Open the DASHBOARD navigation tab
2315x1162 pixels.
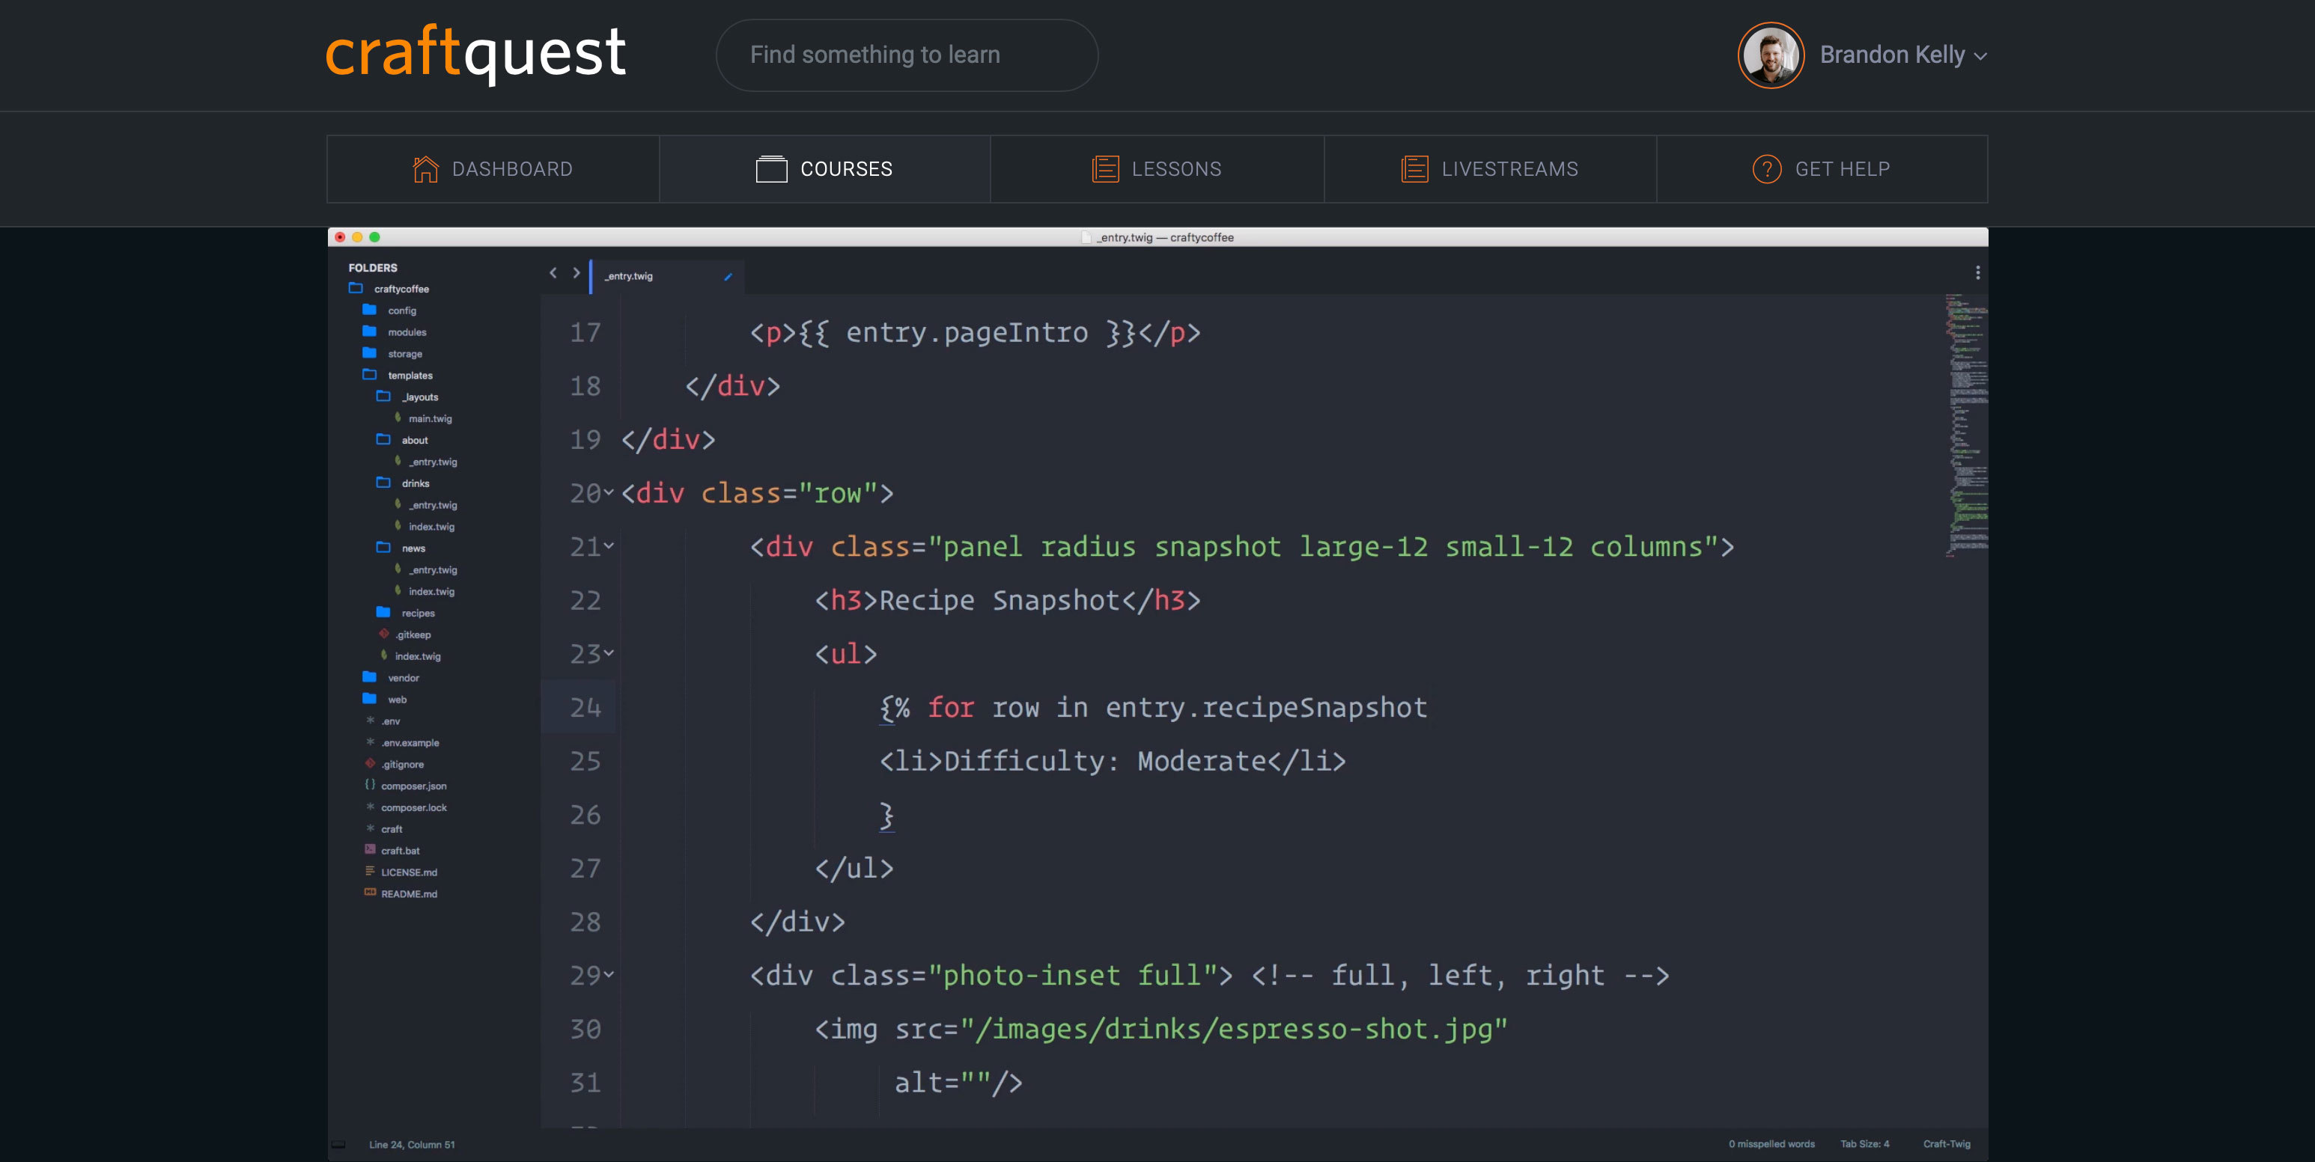coord(493,169)
